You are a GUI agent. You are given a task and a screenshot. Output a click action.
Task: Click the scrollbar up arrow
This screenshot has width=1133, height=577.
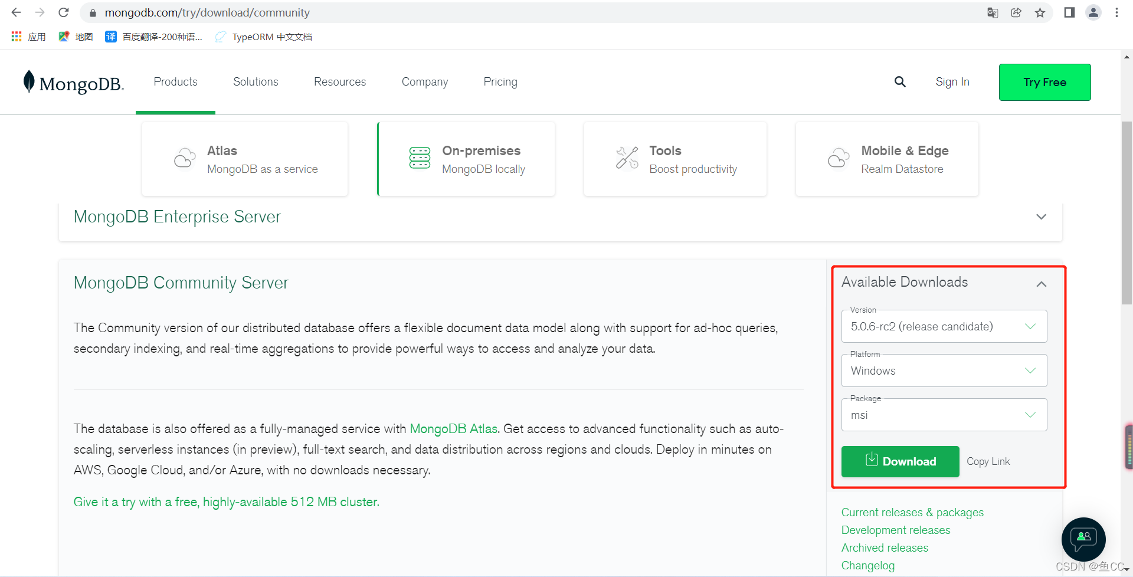(x=1127, y=57)
